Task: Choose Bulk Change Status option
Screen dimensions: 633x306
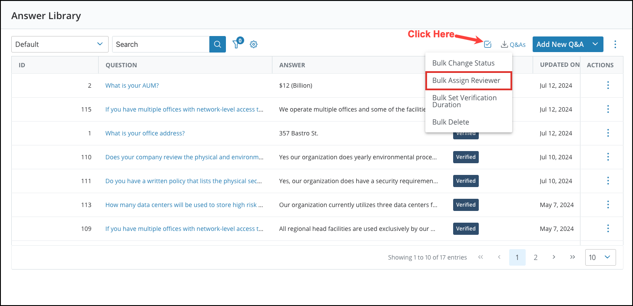Action: point(463,63)
